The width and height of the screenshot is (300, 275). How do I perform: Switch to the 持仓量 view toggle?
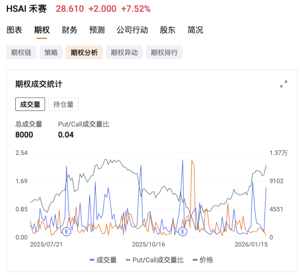[63, 104]
